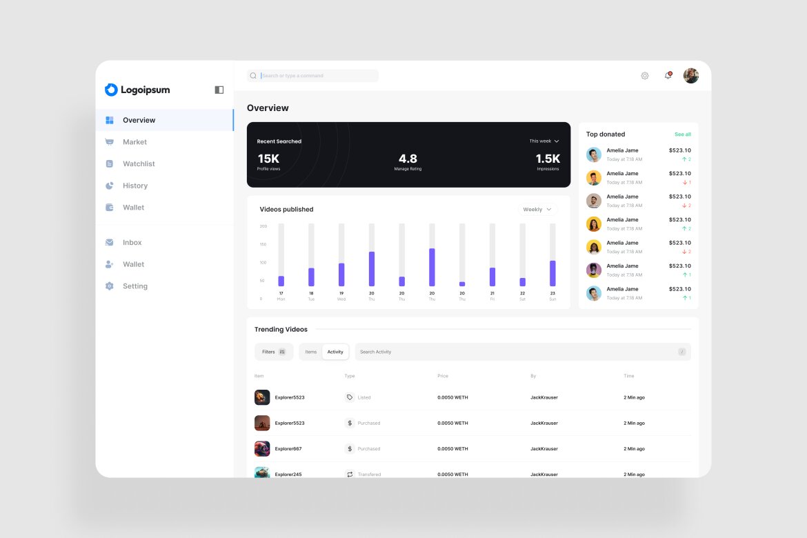Open notifications via the bell icon
Viewport: 807px width, 538px height.
(x=667, y=75)
